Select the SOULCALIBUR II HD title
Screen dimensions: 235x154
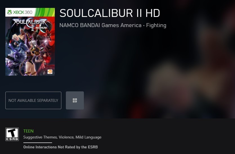110,13
